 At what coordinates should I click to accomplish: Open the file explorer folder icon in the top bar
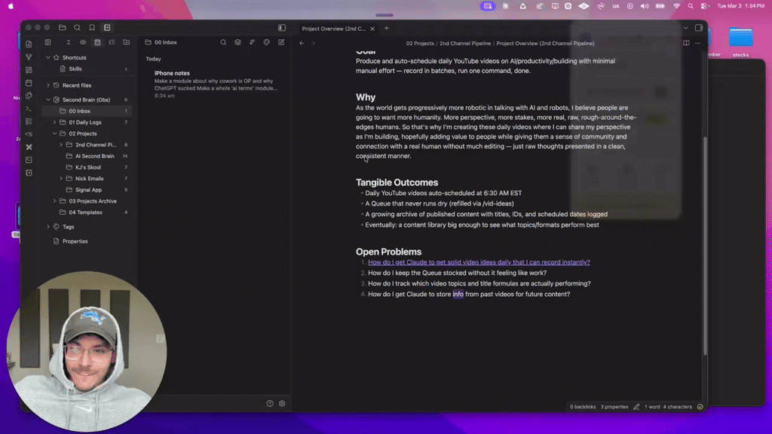[x=62, y=28]
